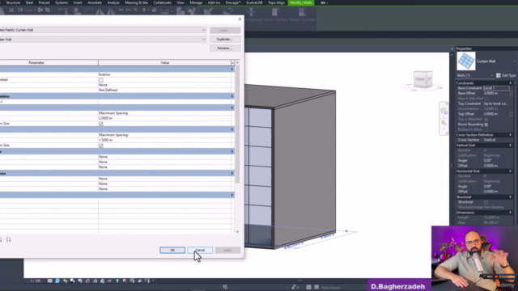
Task: Collapse the Horizontal Grid group in Properties
Action: (x=511, y=171)
